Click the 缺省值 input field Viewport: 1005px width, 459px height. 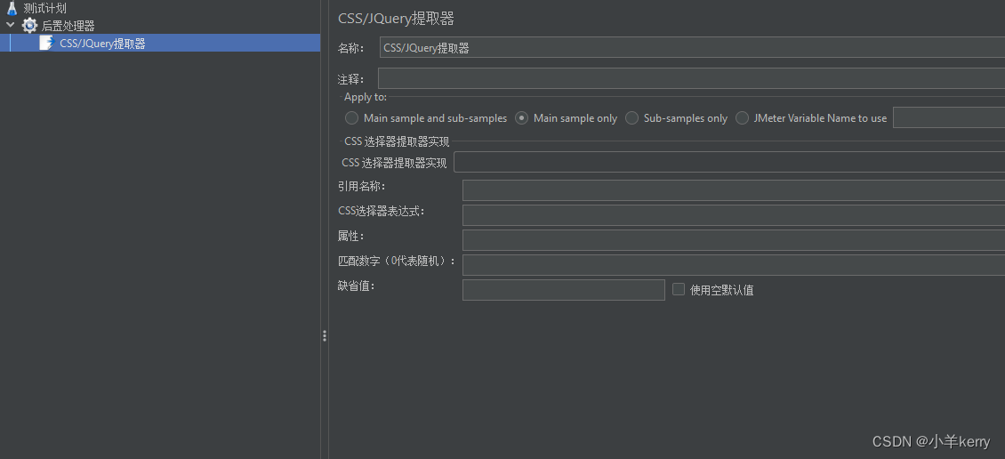(563, 290)
